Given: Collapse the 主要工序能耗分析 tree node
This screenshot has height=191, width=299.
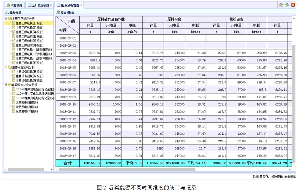Looking at the screenshot, I should (6, 19).
